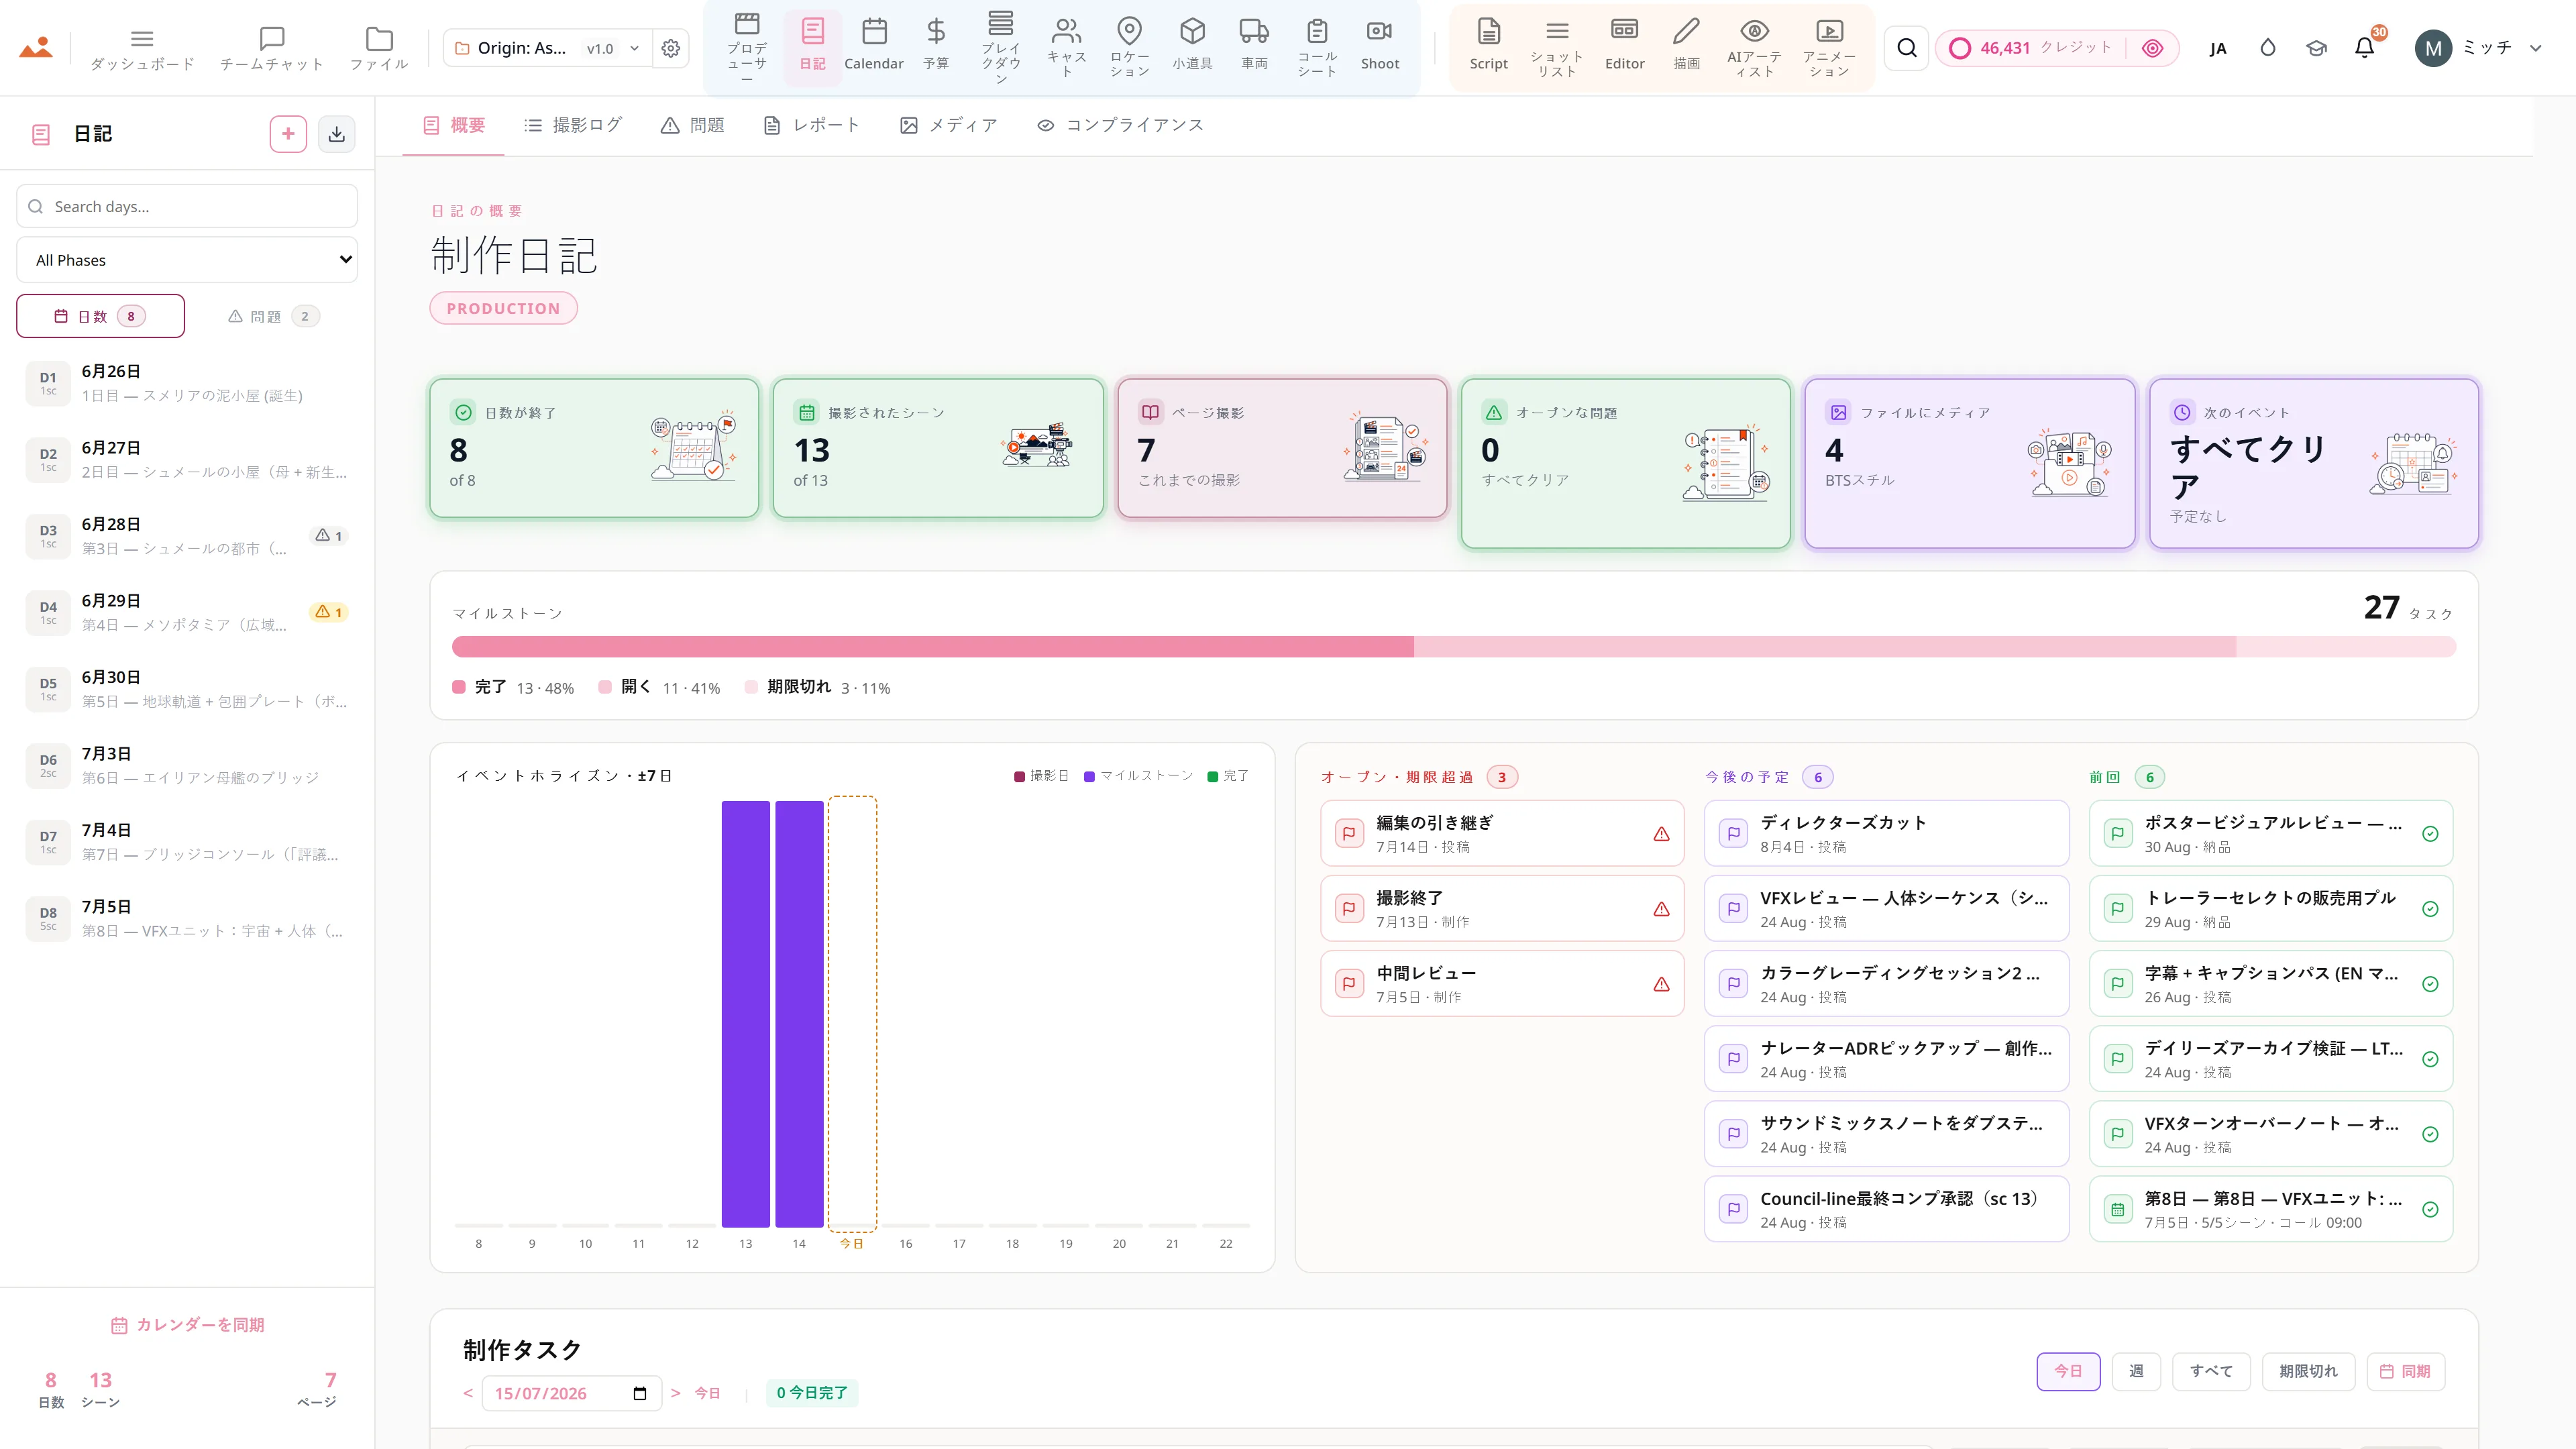
Task: Click the Search days input field
Action: point(187,206)
